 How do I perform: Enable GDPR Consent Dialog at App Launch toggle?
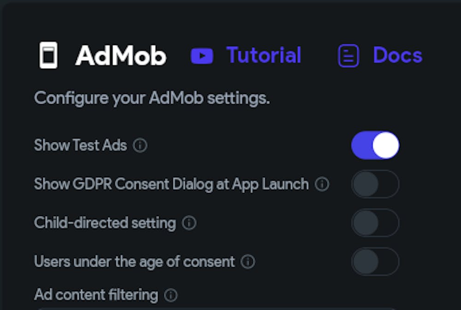(x=375, y=184)
